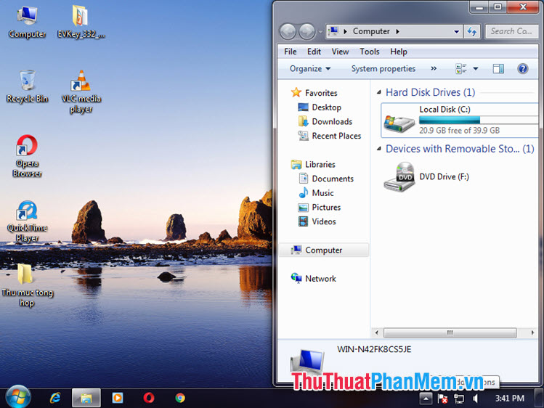Image resolution: width=544 pixels, height=408 pixels.
Task: Click the Explorer Forward navigation button
Action: [x=307, y=31]
